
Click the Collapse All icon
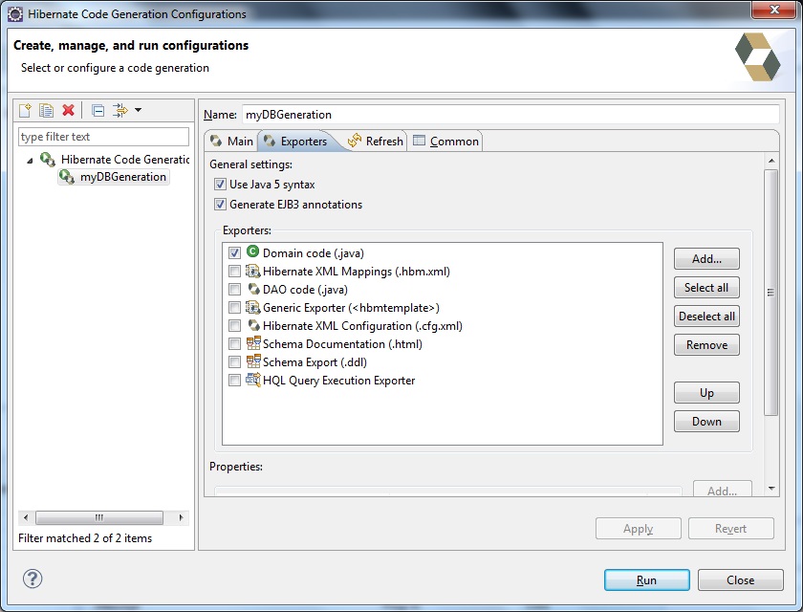[x=98, y=110]
